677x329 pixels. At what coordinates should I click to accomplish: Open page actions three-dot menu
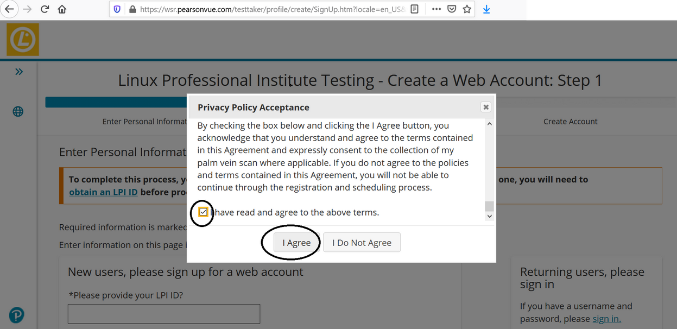tap(436, 9)
